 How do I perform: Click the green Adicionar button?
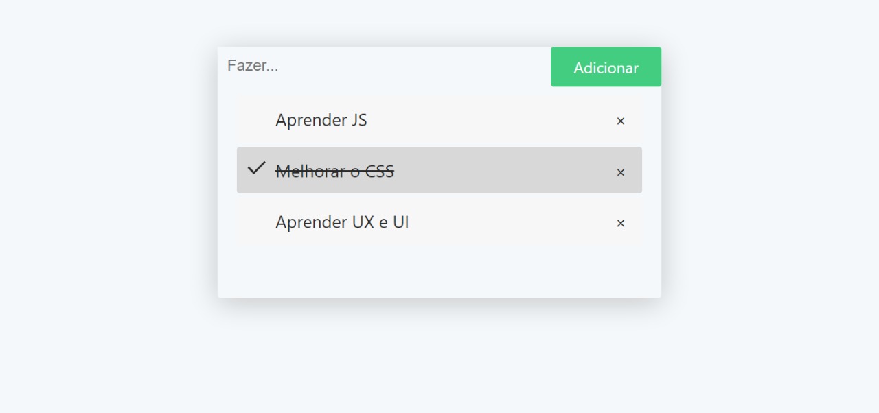pos(606,67)
